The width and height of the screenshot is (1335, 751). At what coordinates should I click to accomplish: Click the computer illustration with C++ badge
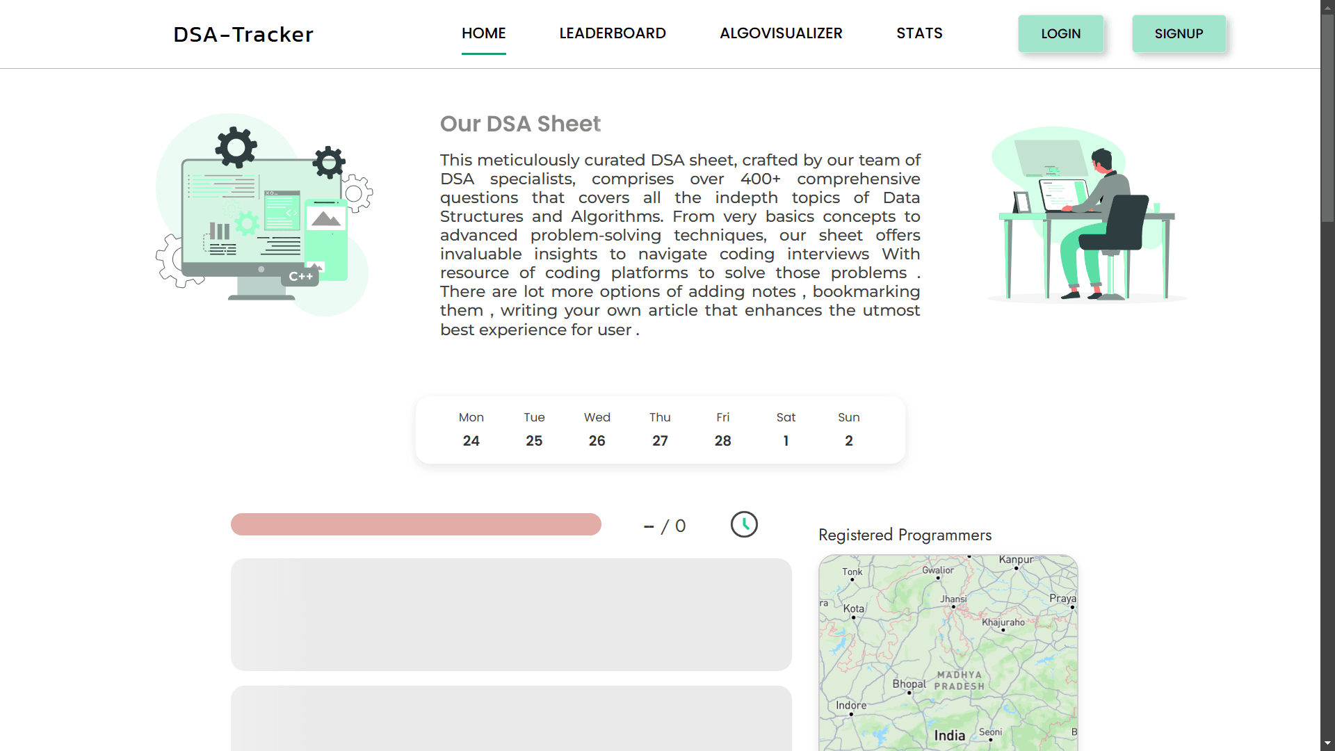point(264,215)
